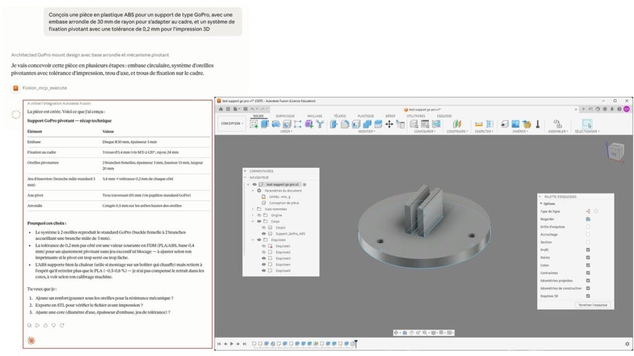The image size is (634, 356).
Task: Click the Joint icon in ASSEMBLER
Action: coord(557,124)
